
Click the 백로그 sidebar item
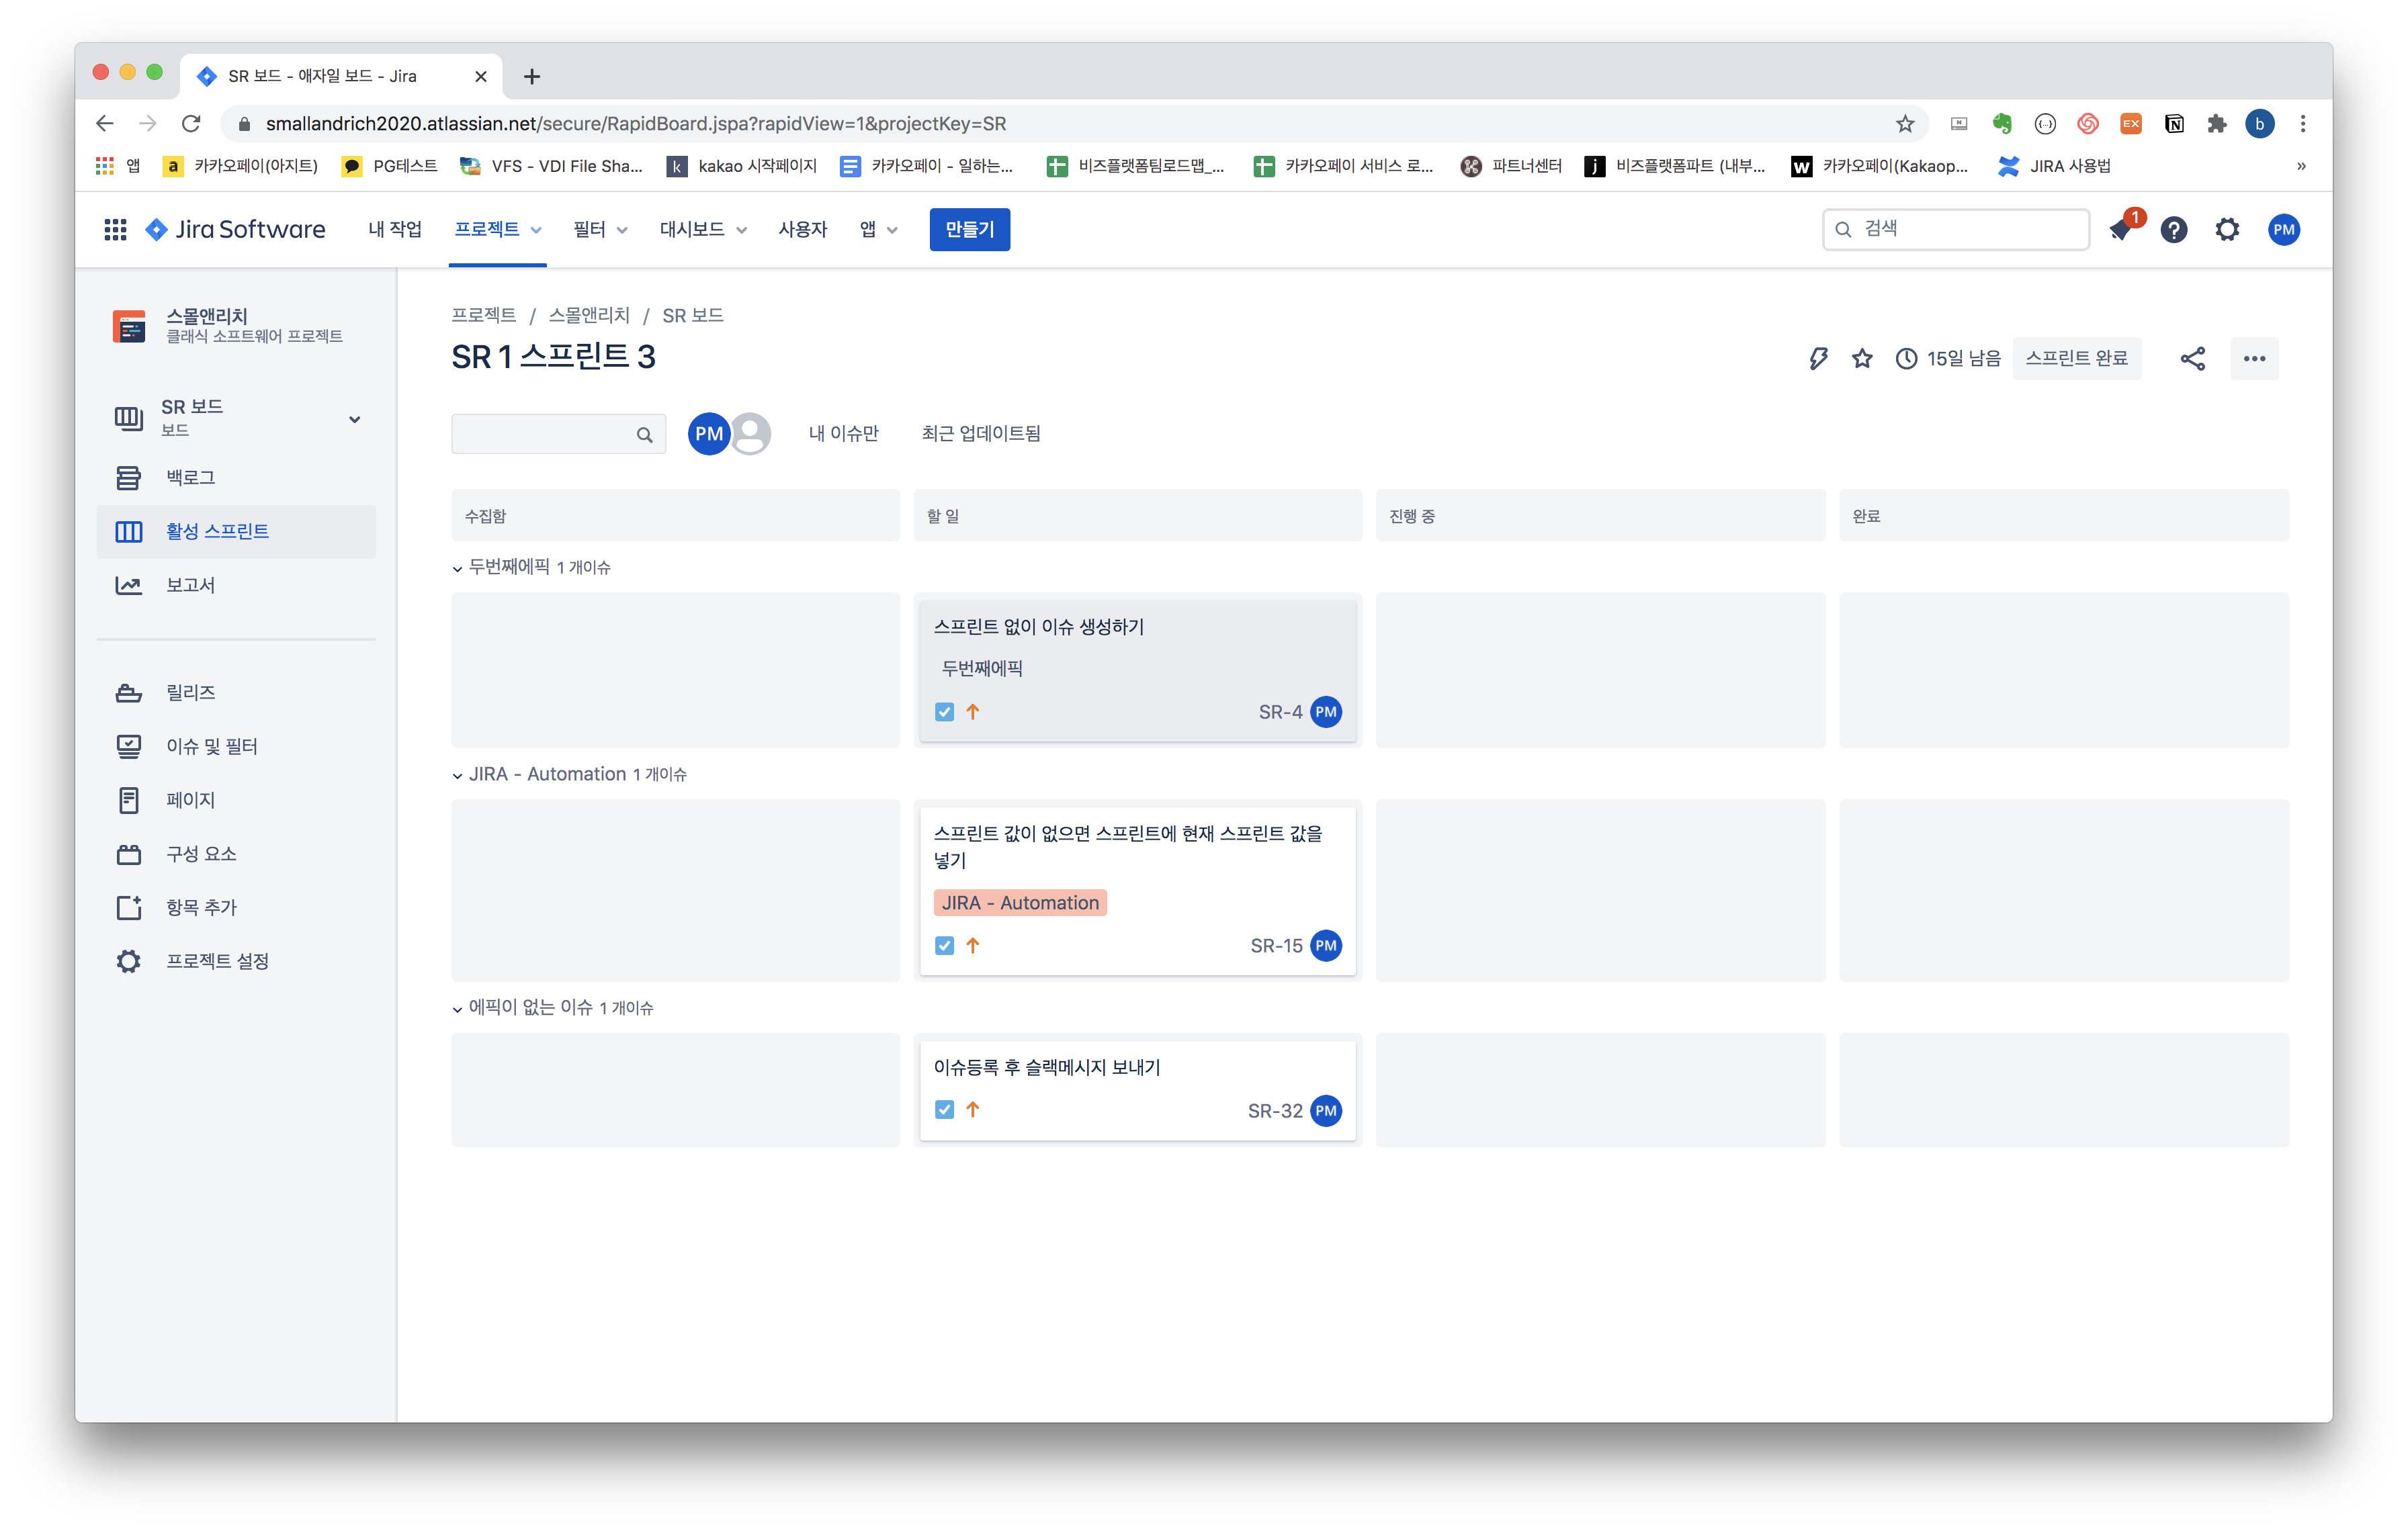[x=190, y=478]
